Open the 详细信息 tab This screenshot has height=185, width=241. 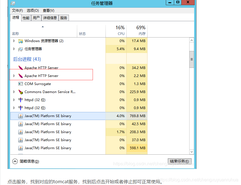(x=50, y=18)
